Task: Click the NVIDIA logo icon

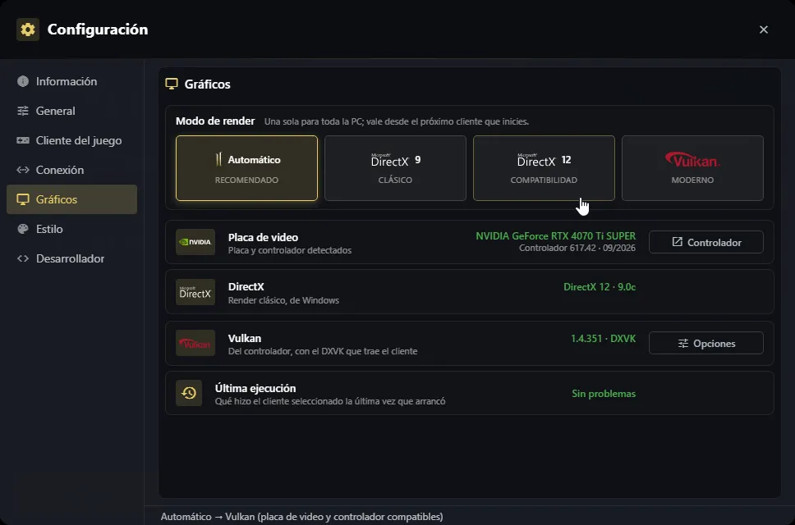Action: 195,242
